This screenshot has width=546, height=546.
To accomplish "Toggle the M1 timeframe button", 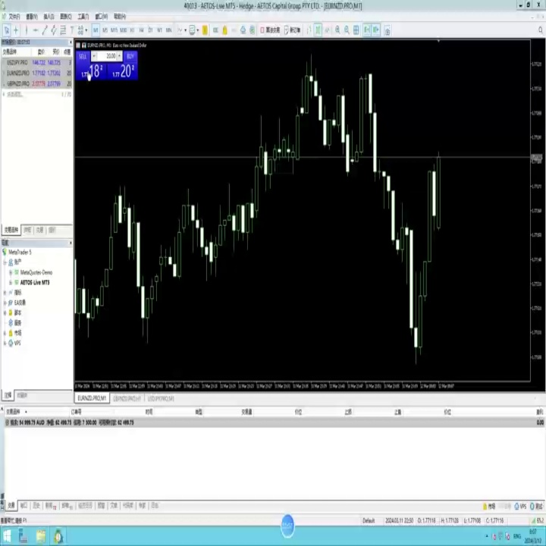I will 96,30.
